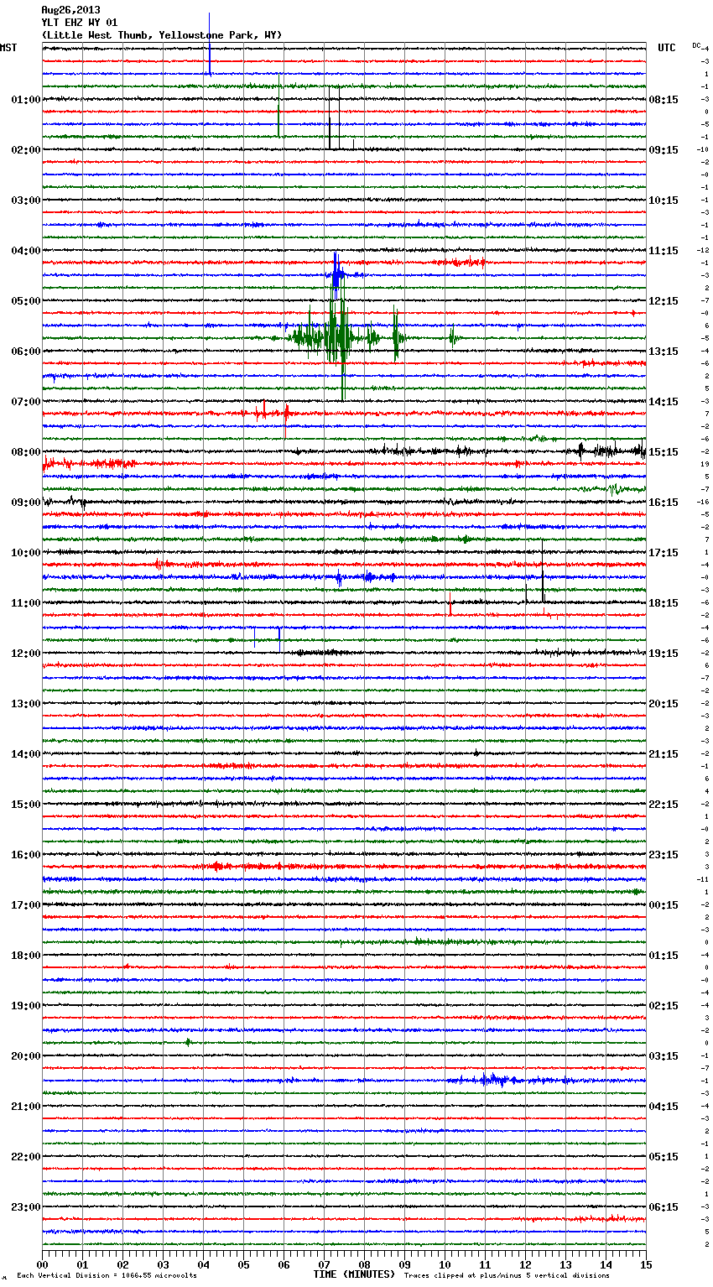Select the '11:15' UTC time label
Image resolution: width=713 pixels, height=1287 pixels.
pos(664,251)
